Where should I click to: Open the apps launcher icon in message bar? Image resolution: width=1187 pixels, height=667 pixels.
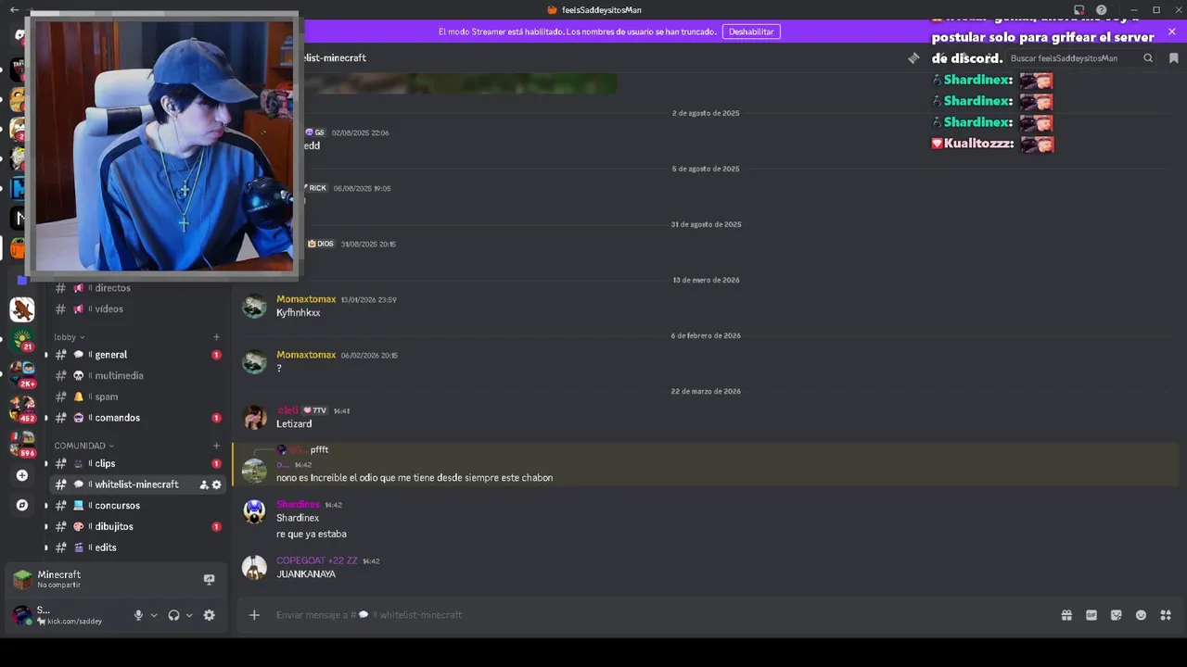1166,615
